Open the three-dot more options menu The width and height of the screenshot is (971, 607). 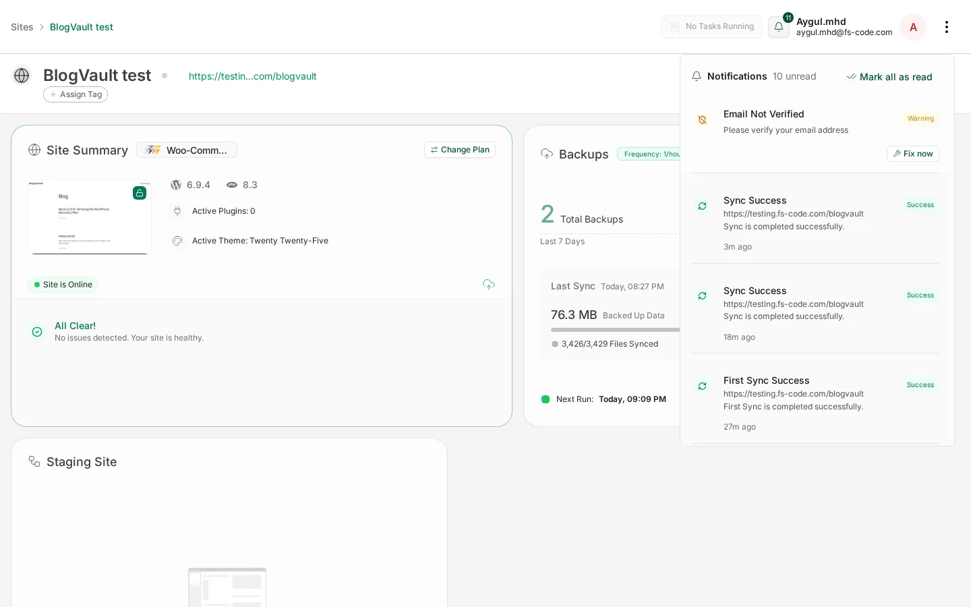tap(947, 27)
